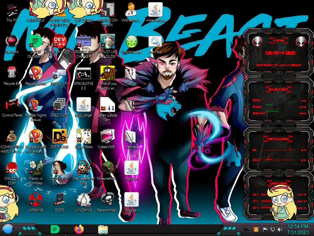Click the taskbar clock showing 12:54 PM

point(297,229)
